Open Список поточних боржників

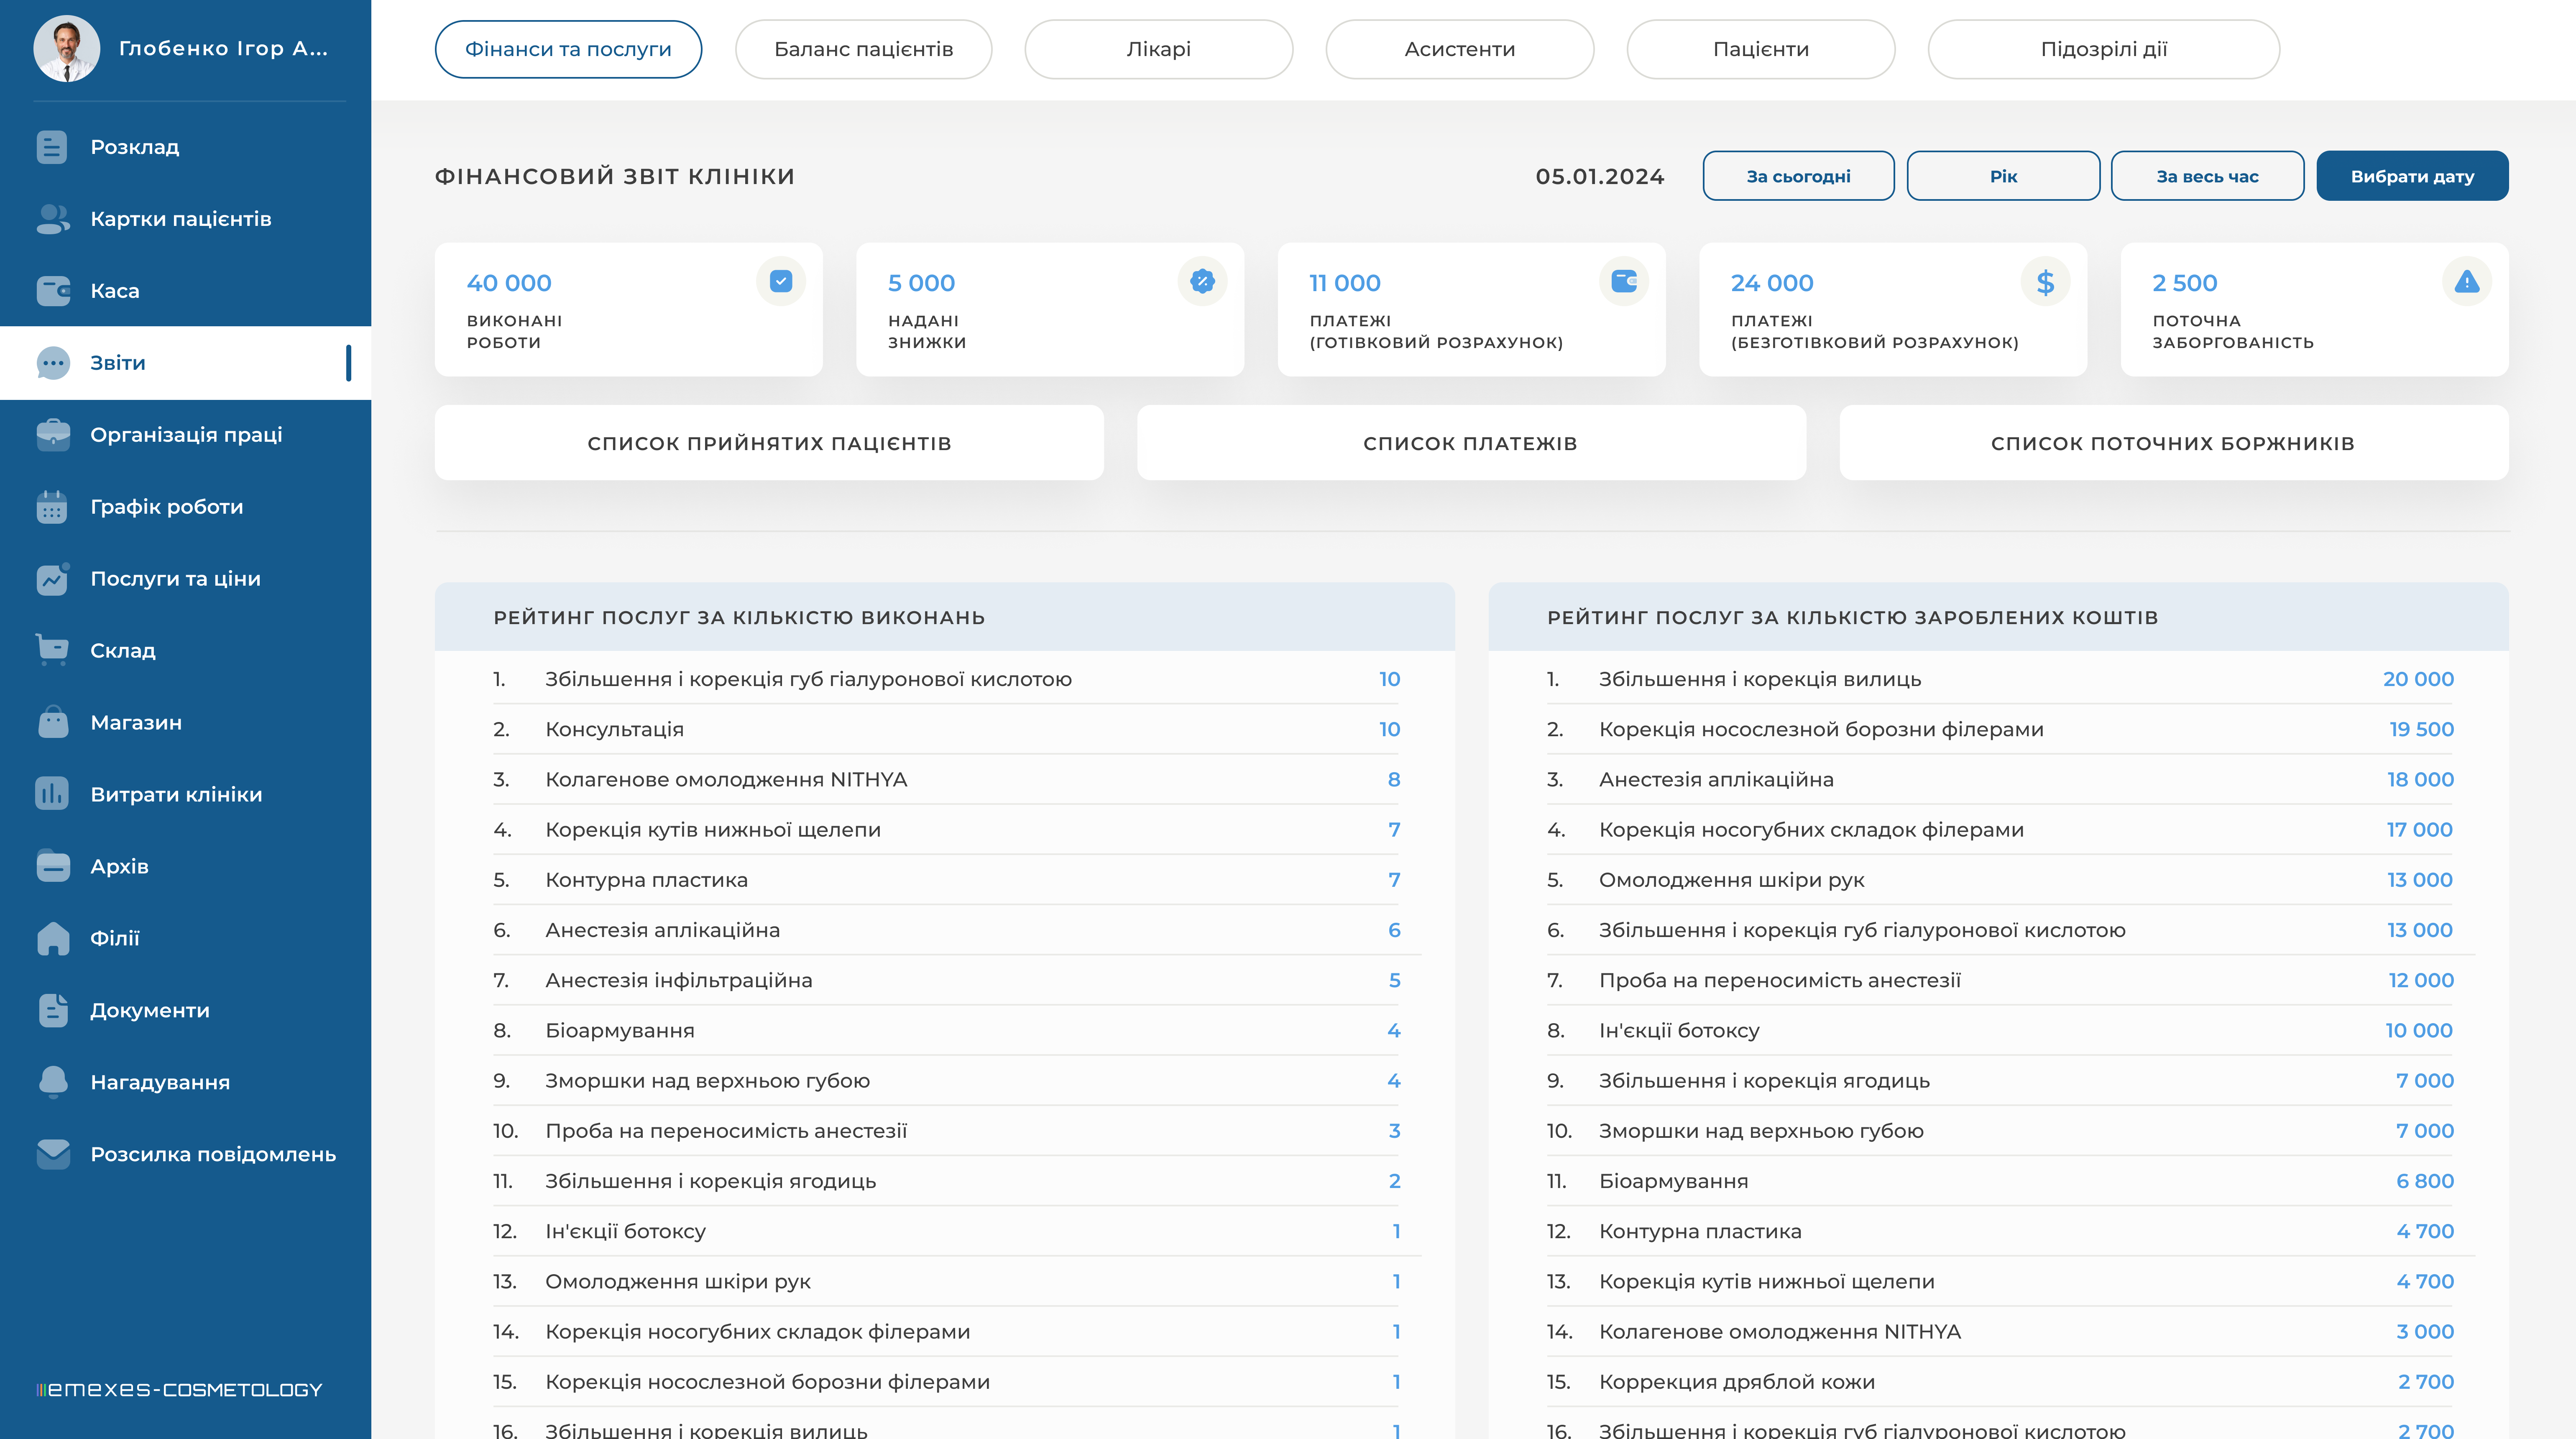point(2173,443)
